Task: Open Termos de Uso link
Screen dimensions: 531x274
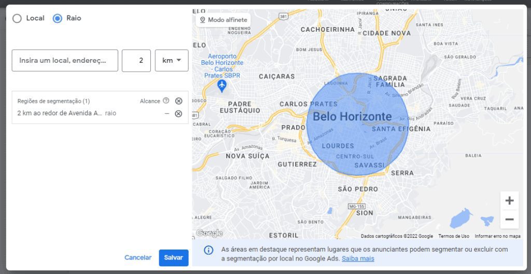Action: pos(454,236)
